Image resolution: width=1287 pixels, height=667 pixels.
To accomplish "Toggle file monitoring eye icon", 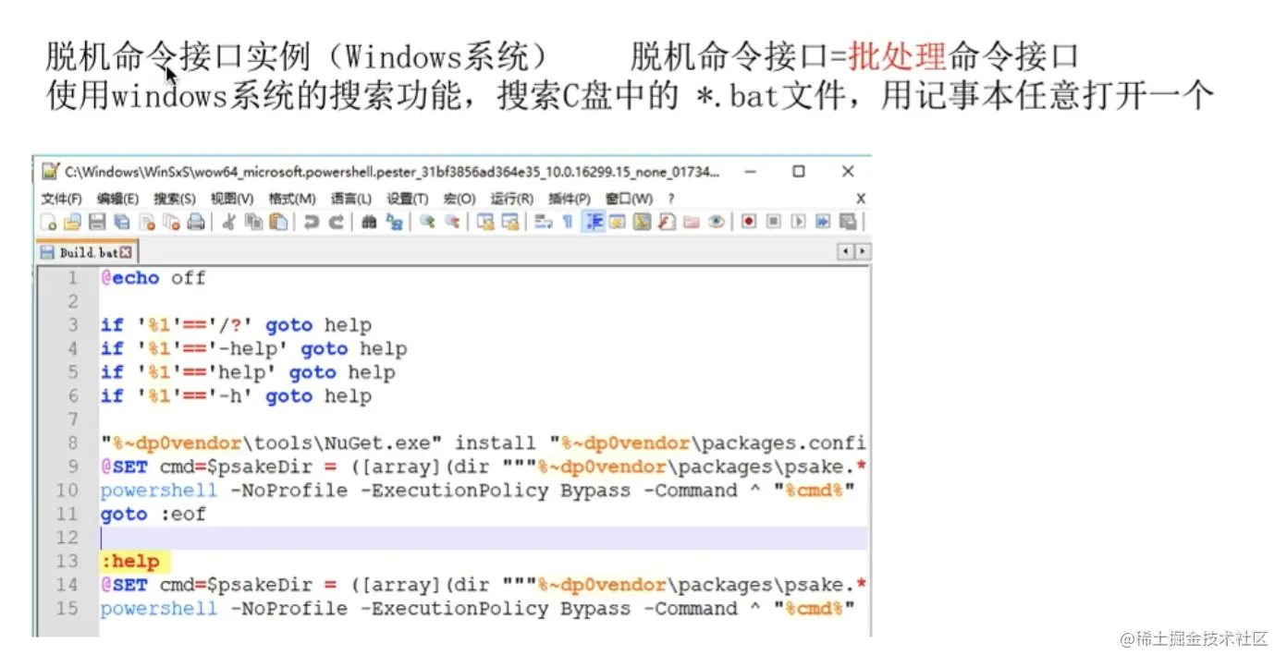I will (716, 222).
